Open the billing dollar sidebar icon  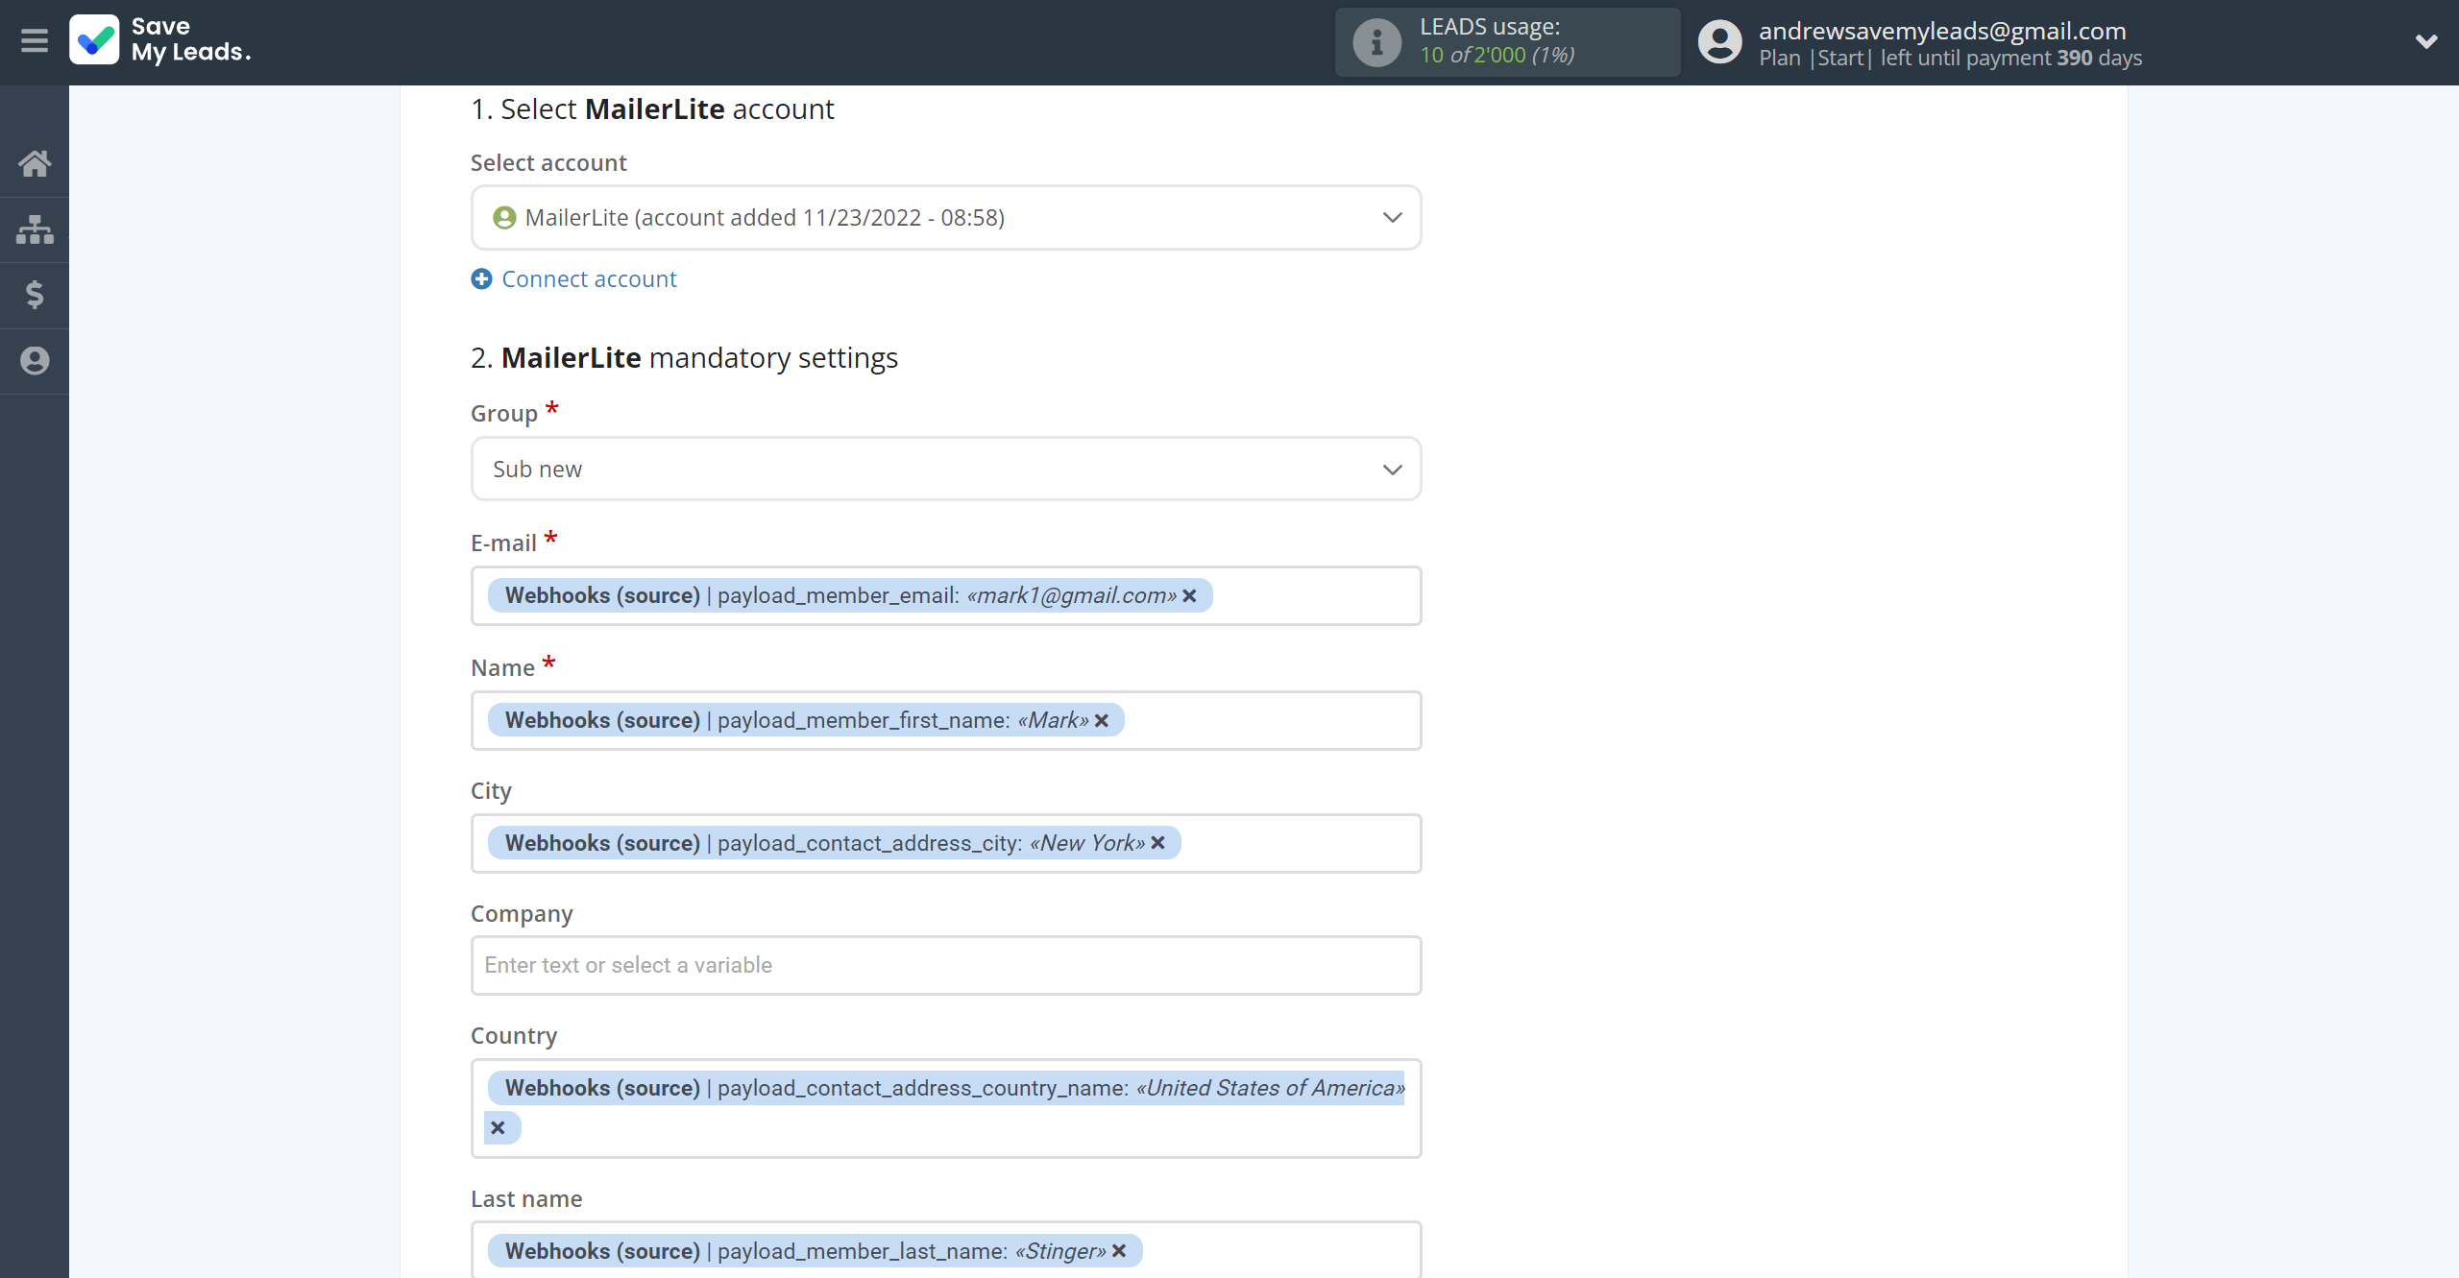pyautogui.click(x=35, y=295)
